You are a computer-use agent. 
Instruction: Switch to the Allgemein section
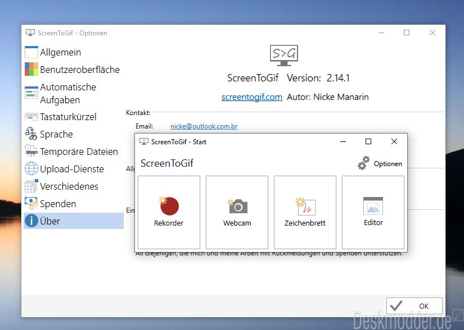[74, 52]
